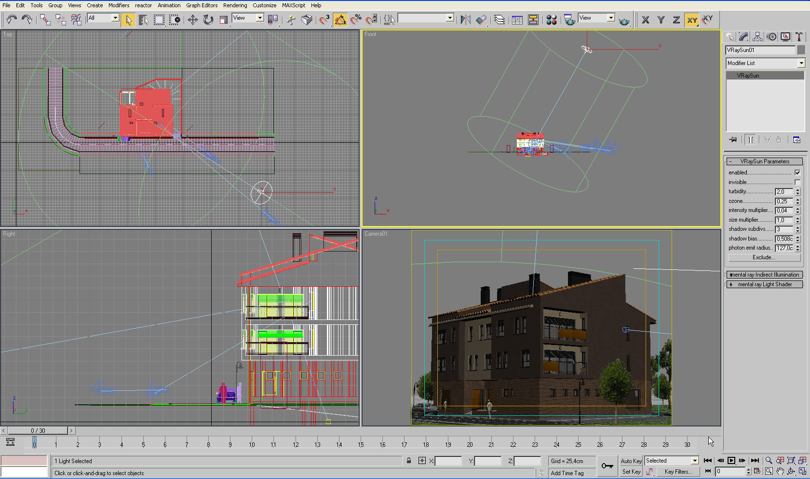Collapse the VRaySun Parameters rollout
Viewport: 810px width, 479px height.
765,161
